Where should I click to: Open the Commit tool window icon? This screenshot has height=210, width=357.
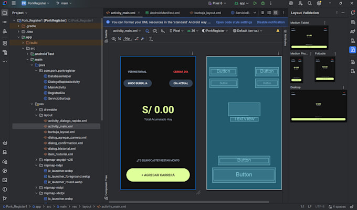coord(5,22)
